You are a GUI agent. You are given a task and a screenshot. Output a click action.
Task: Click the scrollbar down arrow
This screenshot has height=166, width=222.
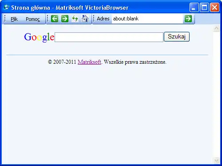[216, 160]
